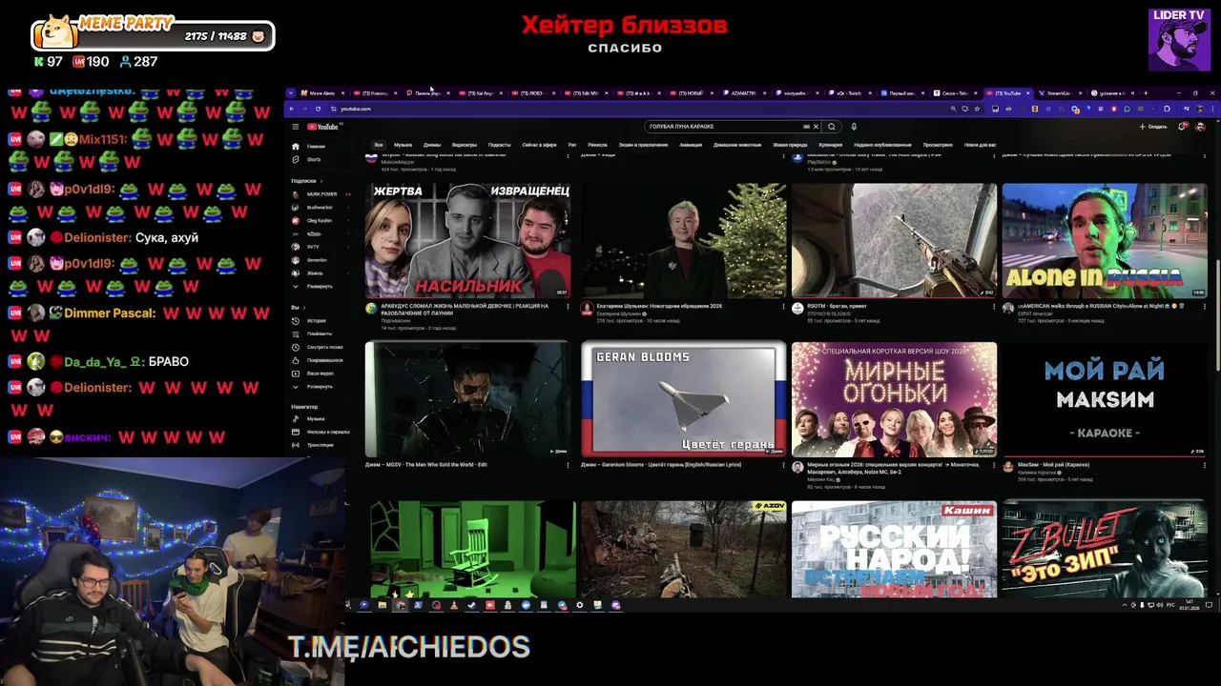Open VLC from the taskbar
This screenshot has height=686, width=1221.
point(454,605)
